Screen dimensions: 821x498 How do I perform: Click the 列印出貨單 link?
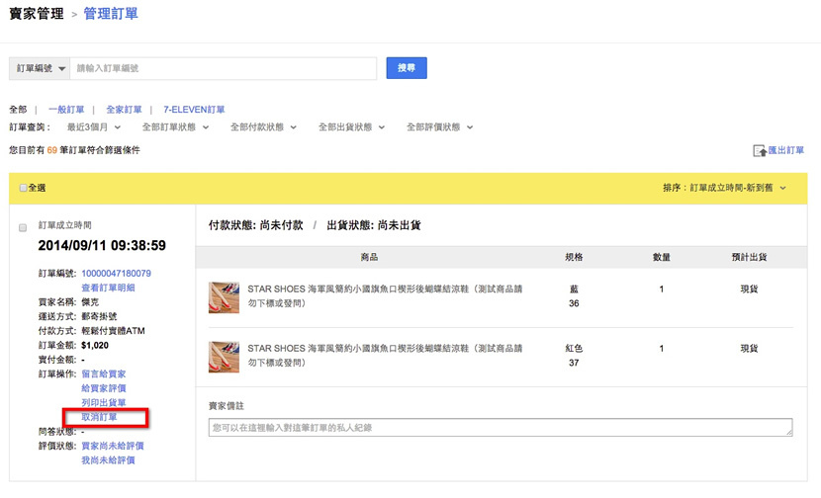click(x=103, y=403)
